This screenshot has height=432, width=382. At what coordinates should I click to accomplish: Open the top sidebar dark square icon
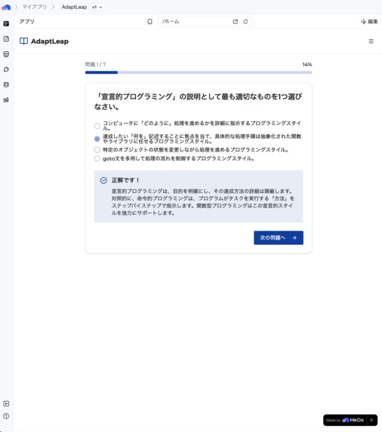coord(6,23)
